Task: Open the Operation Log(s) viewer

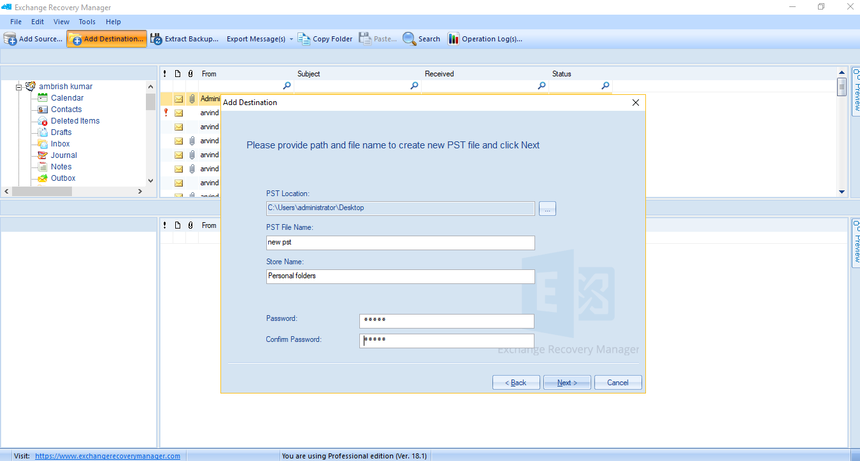Action: point(485,39)
